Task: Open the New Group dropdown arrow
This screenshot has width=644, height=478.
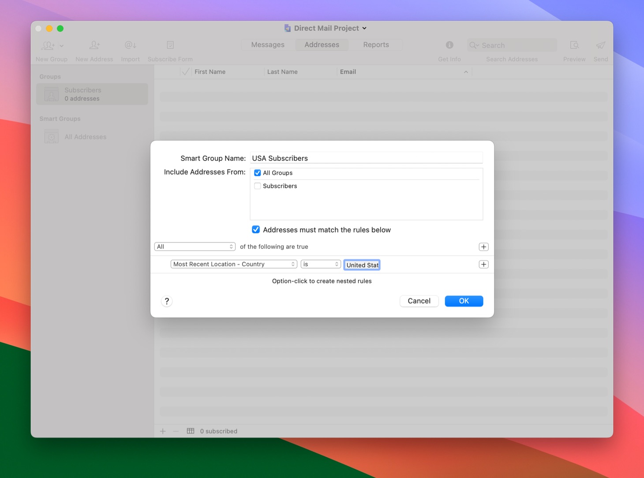Action: [61, 45]
